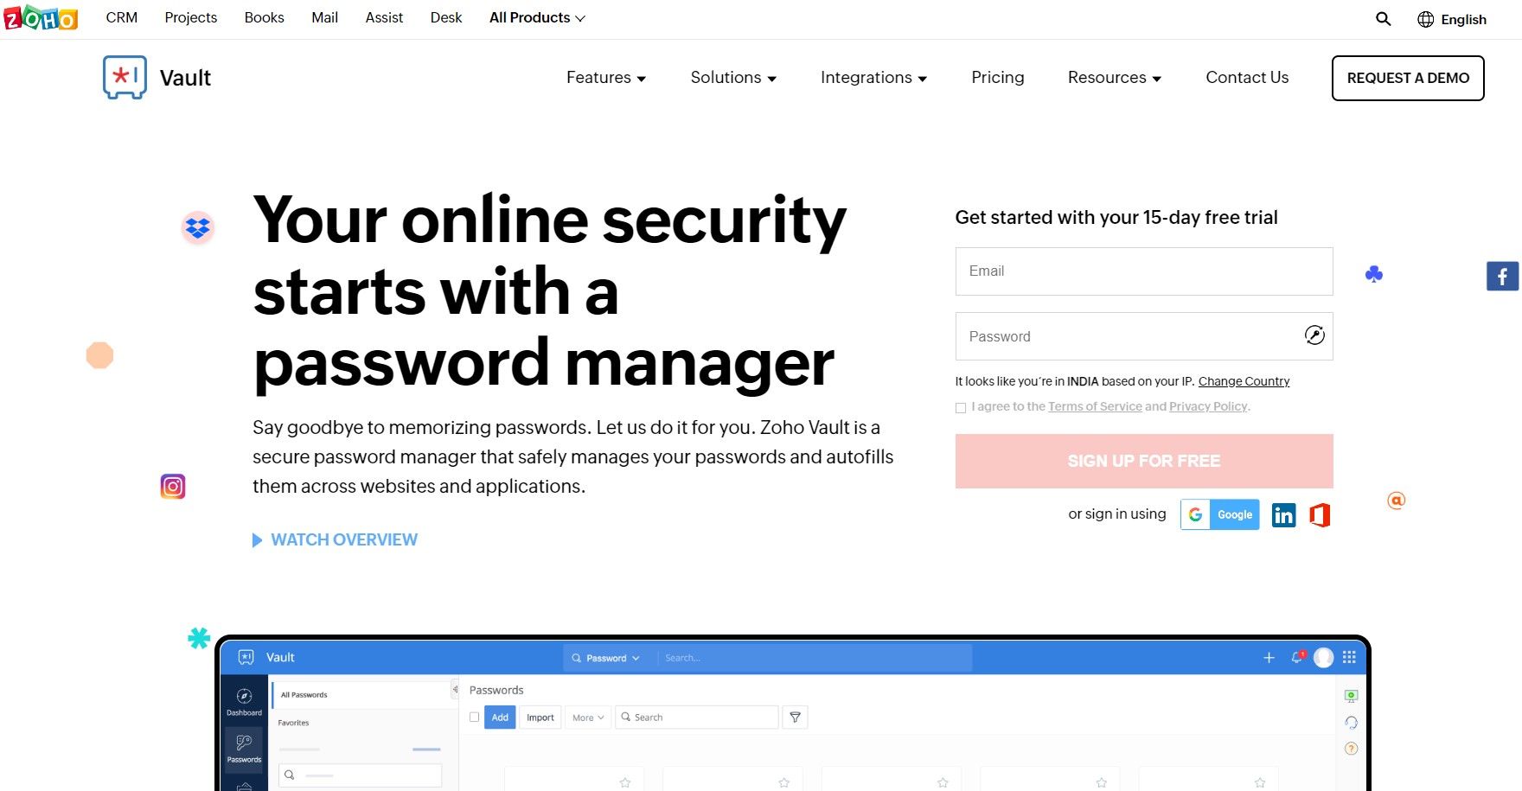Tick the select-all checkbox beside Add

point(474,717)
